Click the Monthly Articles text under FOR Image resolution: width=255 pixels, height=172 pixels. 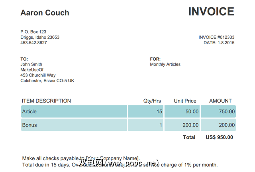165,64
